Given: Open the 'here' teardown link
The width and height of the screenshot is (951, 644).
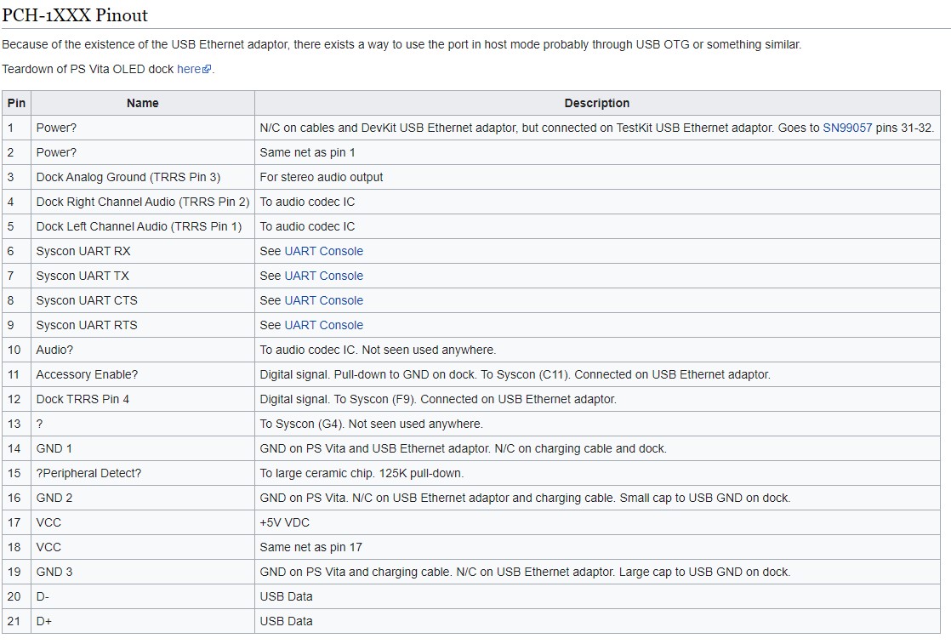Looking at the screenshot, I should (189, 69).
